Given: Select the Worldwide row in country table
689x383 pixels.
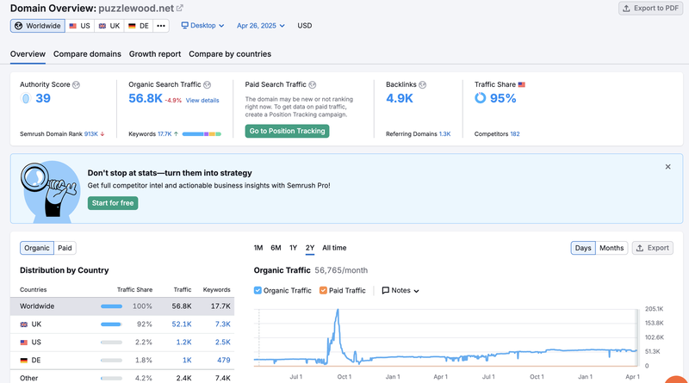Looking at the screenshot, I should click(x=122, y=306).
